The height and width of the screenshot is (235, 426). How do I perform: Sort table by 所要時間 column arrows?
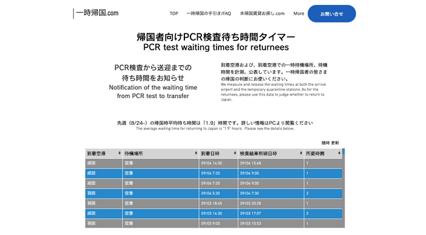pos(340,153)
